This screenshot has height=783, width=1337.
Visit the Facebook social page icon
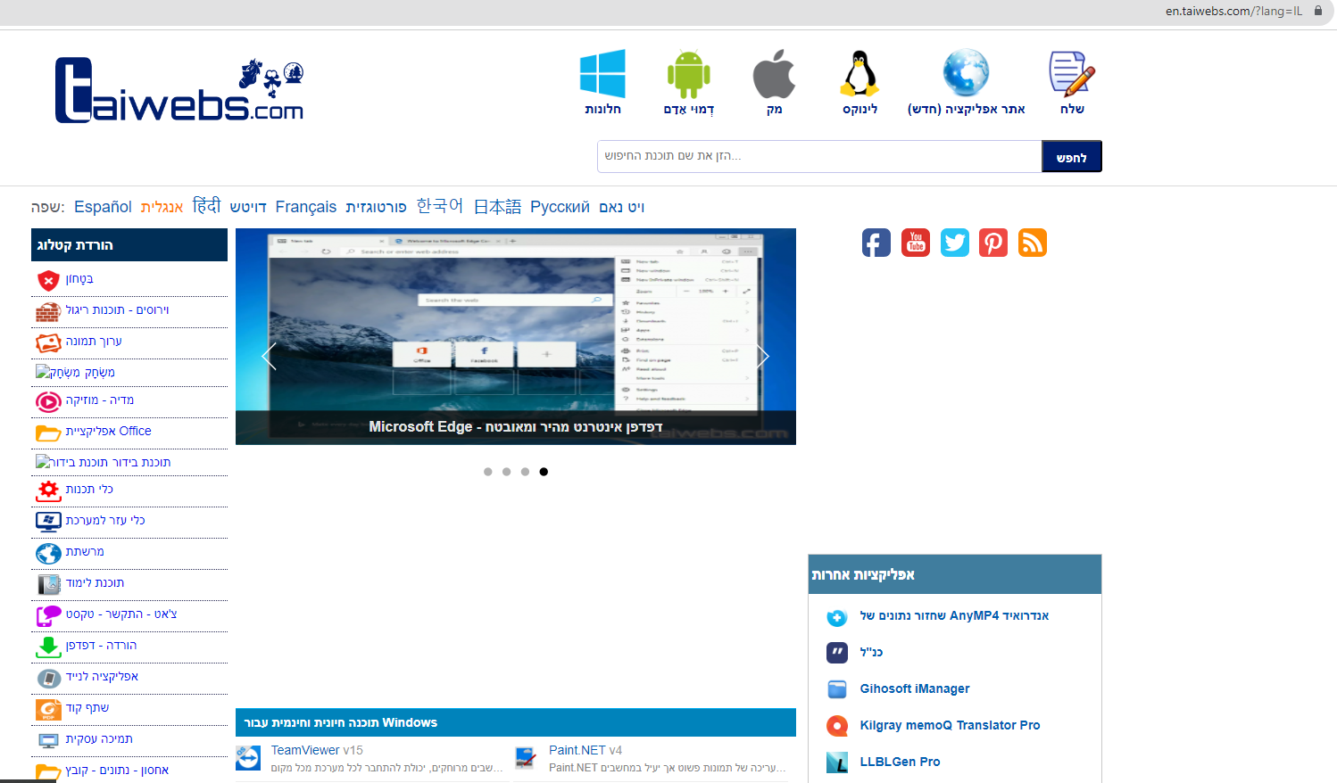876,243
